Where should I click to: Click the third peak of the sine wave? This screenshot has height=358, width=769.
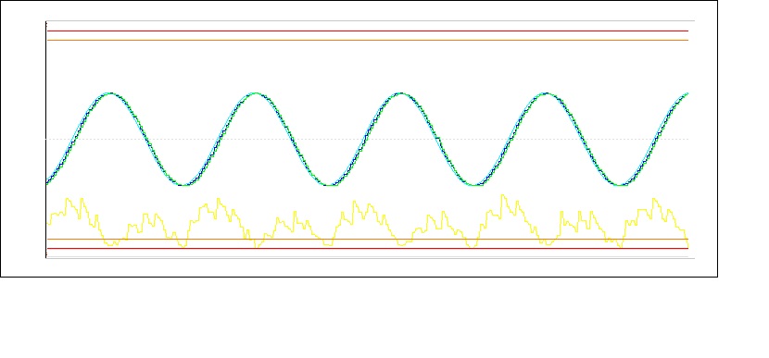click(401, 93)
